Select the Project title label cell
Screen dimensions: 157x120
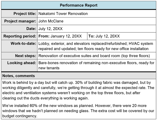[25, 14]
